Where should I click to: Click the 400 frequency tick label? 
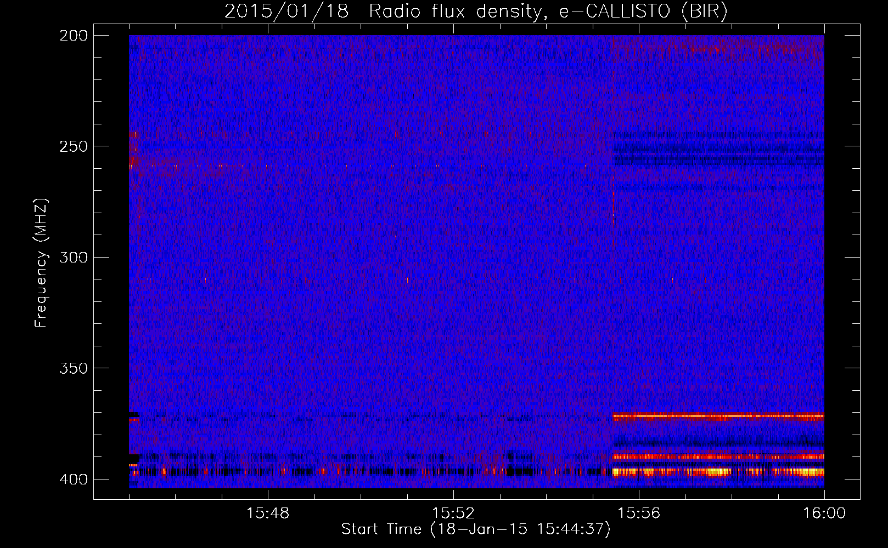73,479
